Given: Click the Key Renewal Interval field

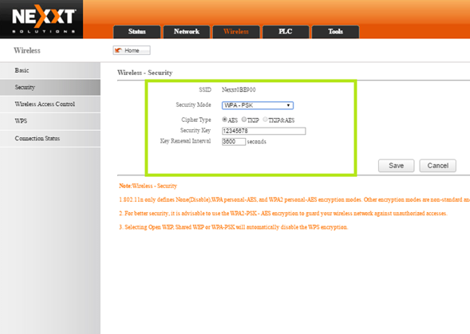Looking at the screenshot, I should pyautogui.click(x=234, y=141).
